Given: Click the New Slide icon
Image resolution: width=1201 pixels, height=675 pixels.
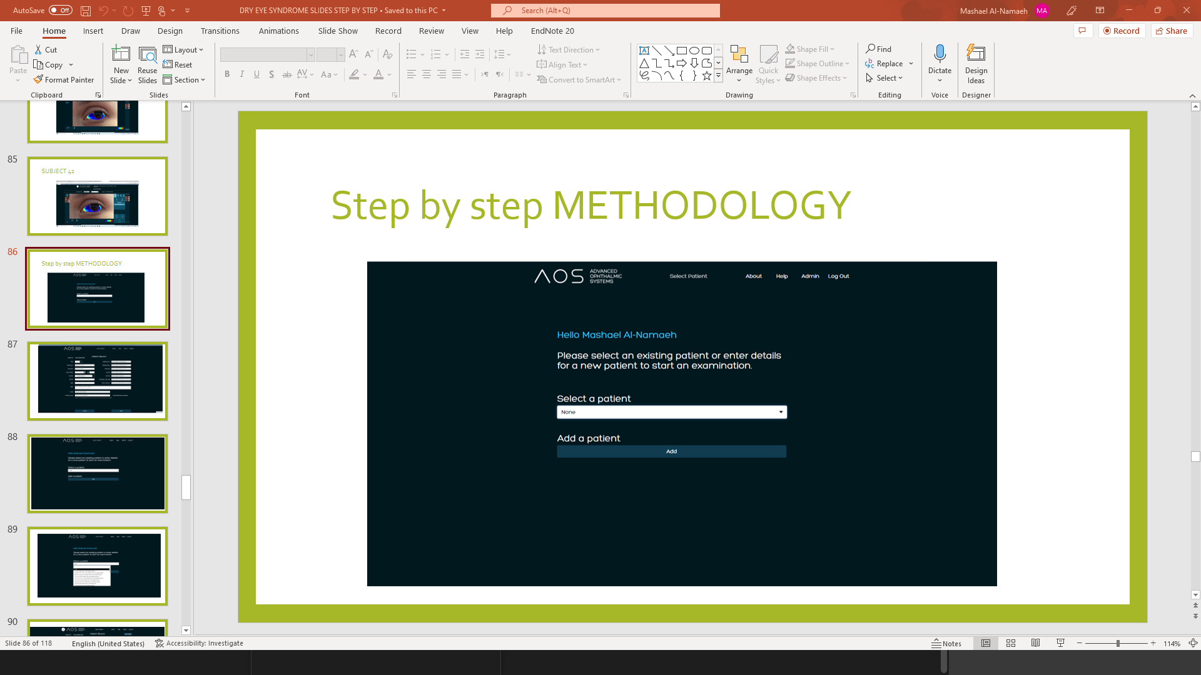Looking at the screenshot, I should click(121, 54).
